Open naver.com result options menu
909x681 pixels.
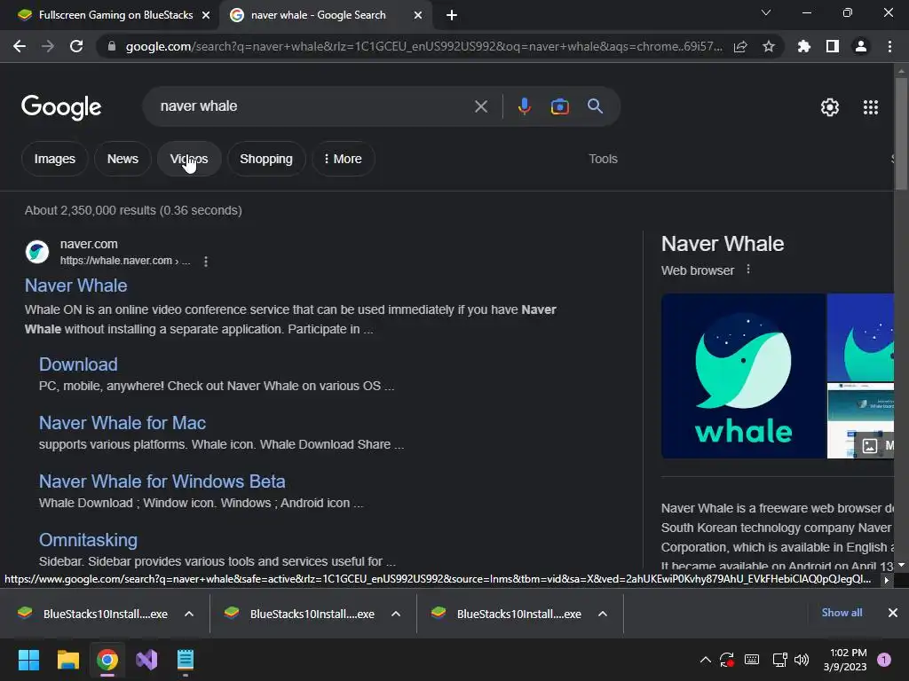click(x=206, y=262)
